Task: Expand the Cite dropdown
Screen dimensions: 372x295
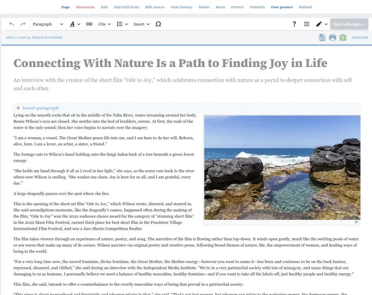Action: coord(104,24)
